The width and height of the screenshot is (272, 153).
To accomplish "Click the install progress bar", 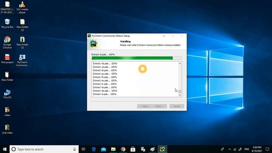I will coord(137,58).
